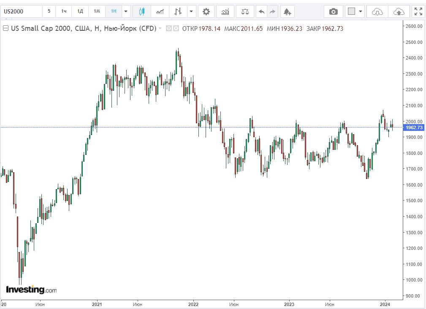426x309 pixels.
Task: Open indicators panel
Action: [225, 11]
